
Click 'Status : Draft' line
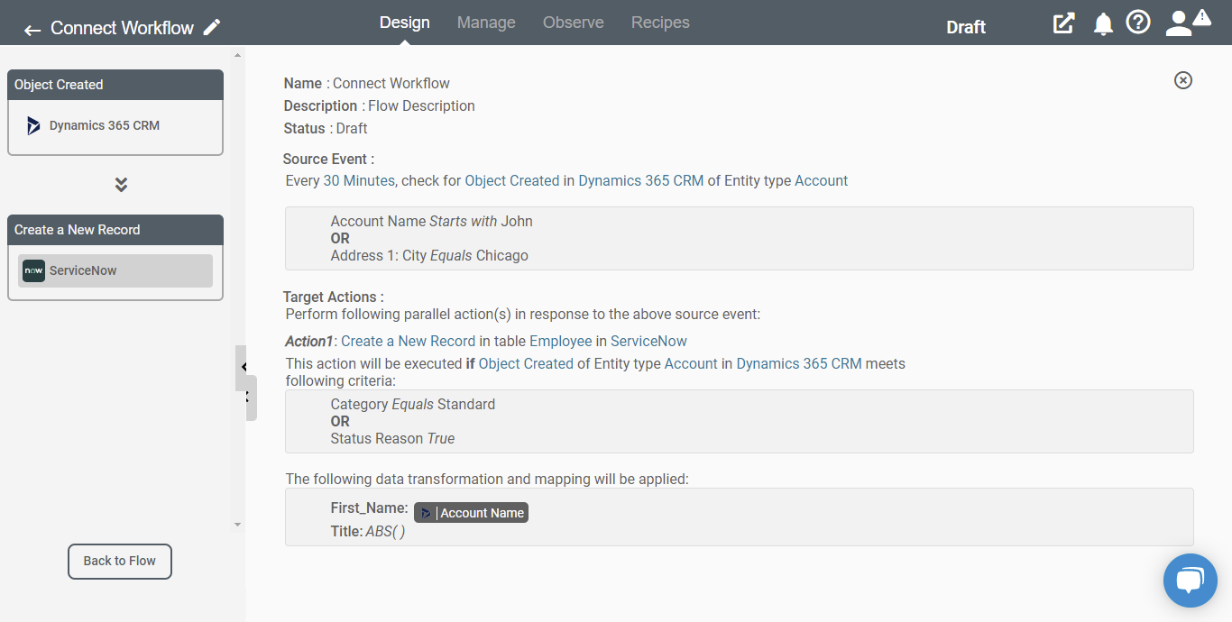pyautogui.click(x=326, y=128)
